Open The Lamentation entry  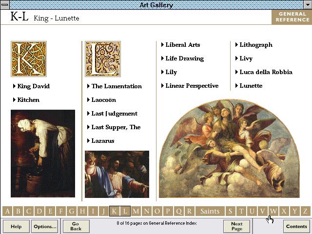(x=115, y=86)
